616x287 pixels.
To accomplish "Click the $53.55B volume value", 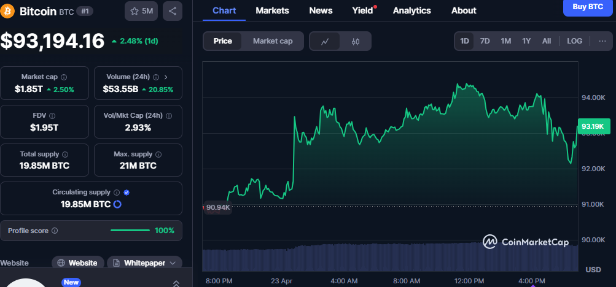I will click(120, 89).
